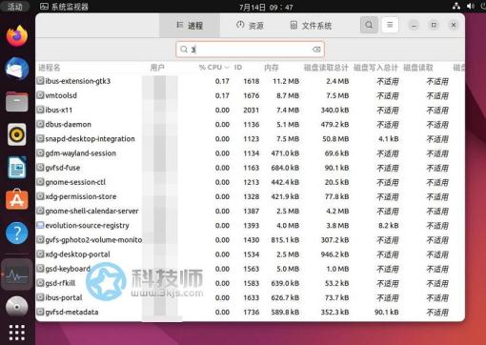This screenshot has height=345, width=486.
Task: Select the gdm-wayland-session process row
Action: [250, 153]
